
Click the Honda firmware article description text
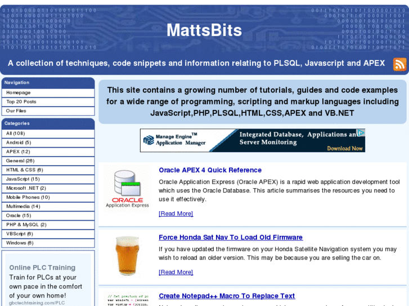click(277, 253)
